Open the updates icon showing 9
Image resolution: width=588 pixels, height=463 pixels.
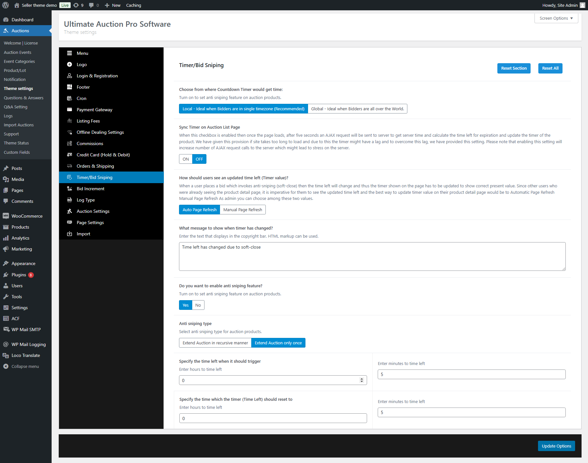pyautogui.click(x=76, y=5)
